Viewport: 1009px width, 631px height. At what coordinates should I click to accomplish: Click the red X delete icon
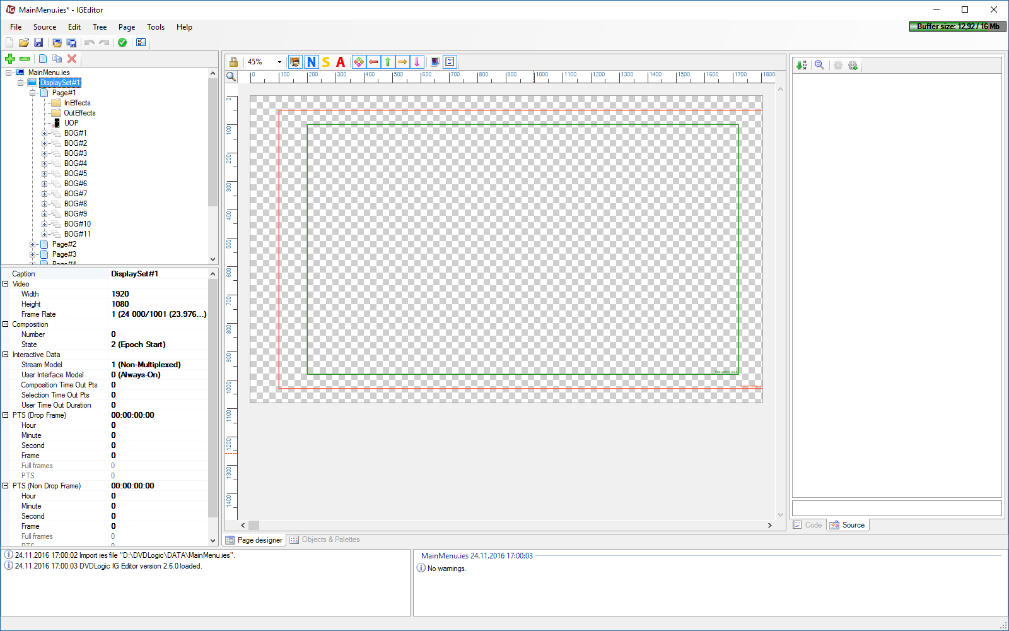pyautogui.click(x=72, y=59)
